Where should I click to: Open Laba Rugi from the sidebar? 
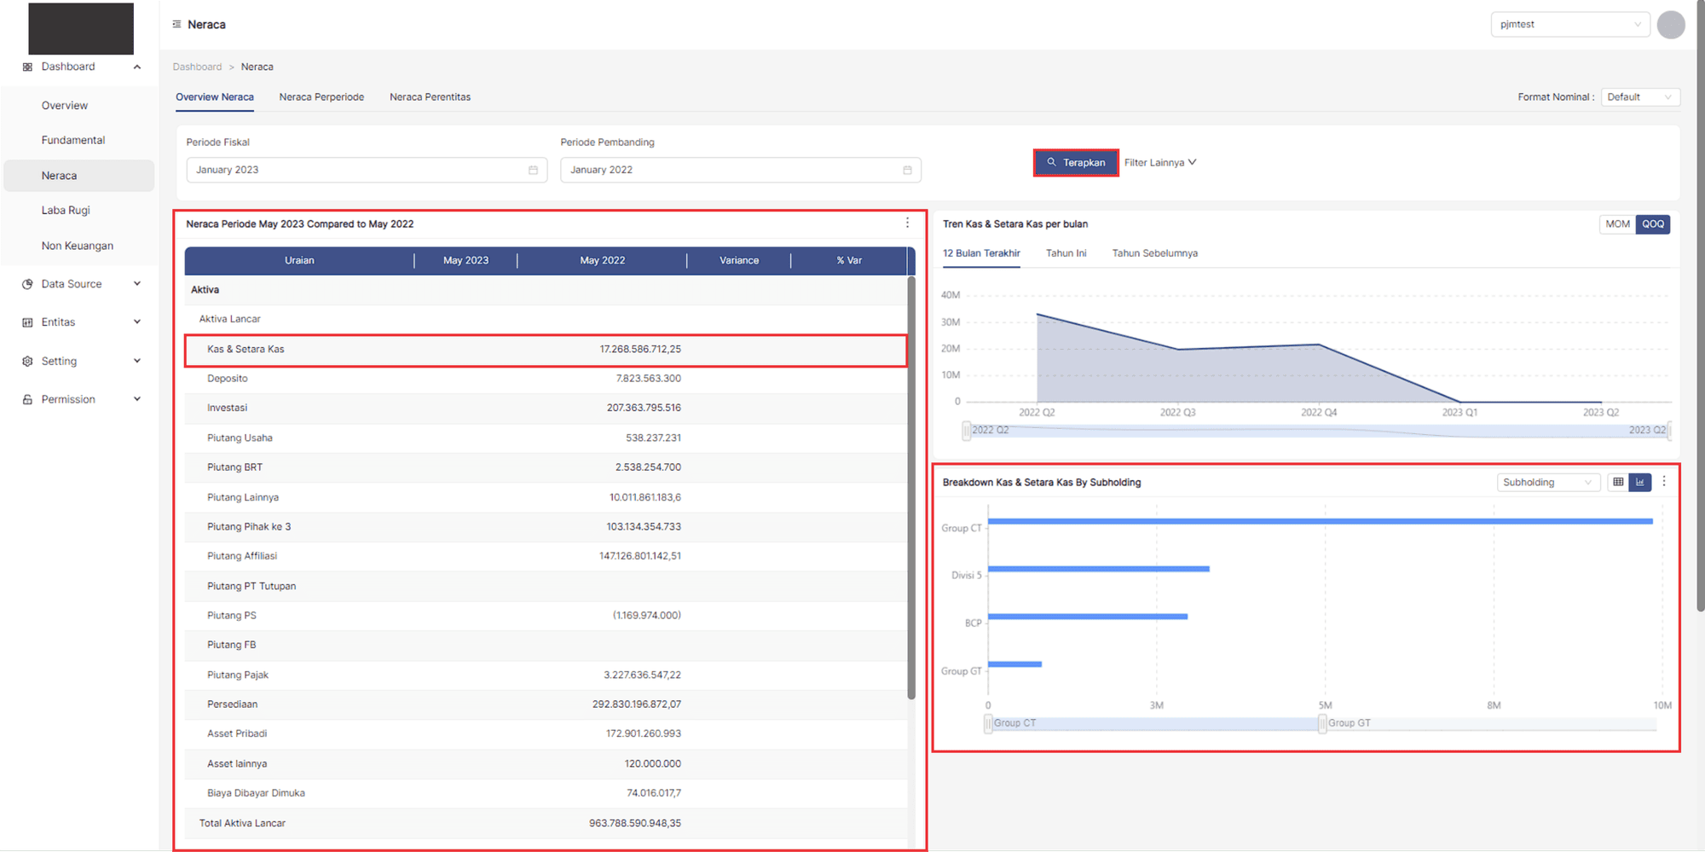click(x=66, y=211)
